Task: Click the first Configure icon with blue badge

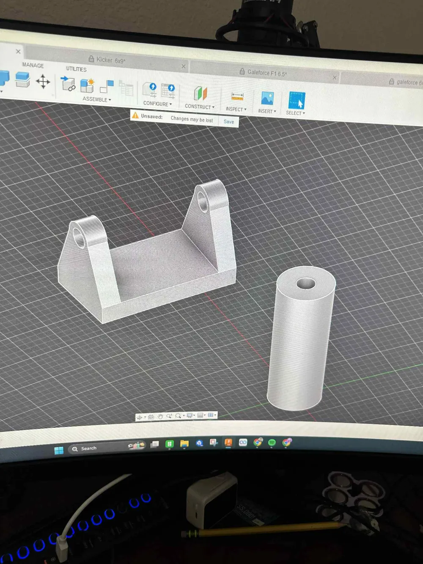Action: (150, 90)
